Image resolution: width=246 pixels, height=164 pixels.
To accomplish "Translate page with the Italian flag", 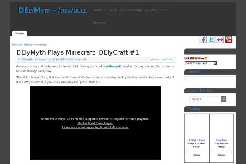I will point(196,58).
